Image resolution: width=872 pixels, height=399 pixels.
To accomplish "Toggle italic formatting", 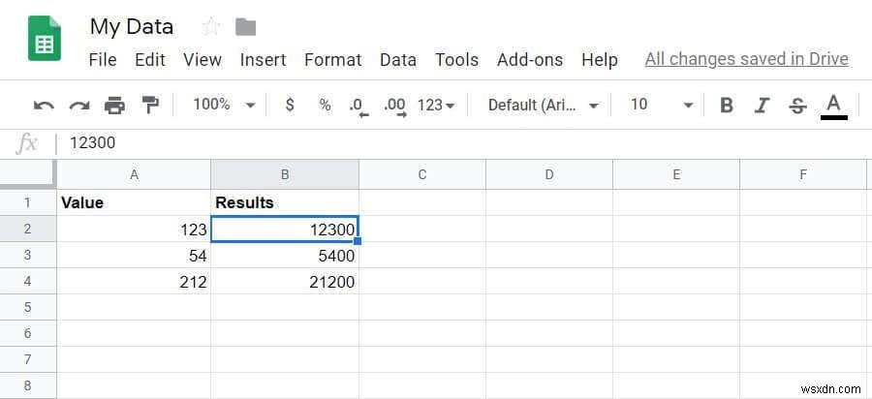I will coord(763,105).
